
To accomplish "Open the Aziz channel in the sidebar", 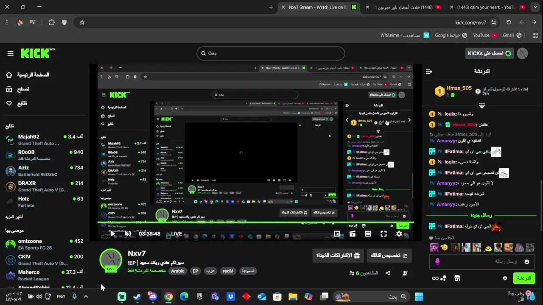I will [x=45, y=171].
